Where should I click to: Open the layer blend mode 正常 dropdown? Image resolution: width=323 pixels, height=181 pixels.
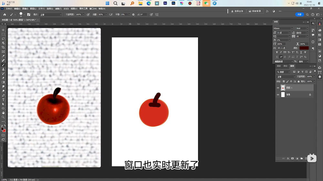coord(286,77)
